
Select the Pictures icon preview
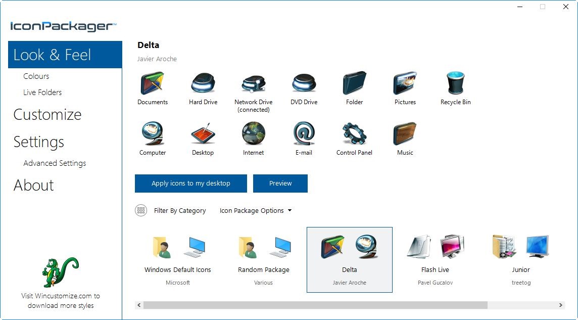pyautogui.click(x=405, y=83)
